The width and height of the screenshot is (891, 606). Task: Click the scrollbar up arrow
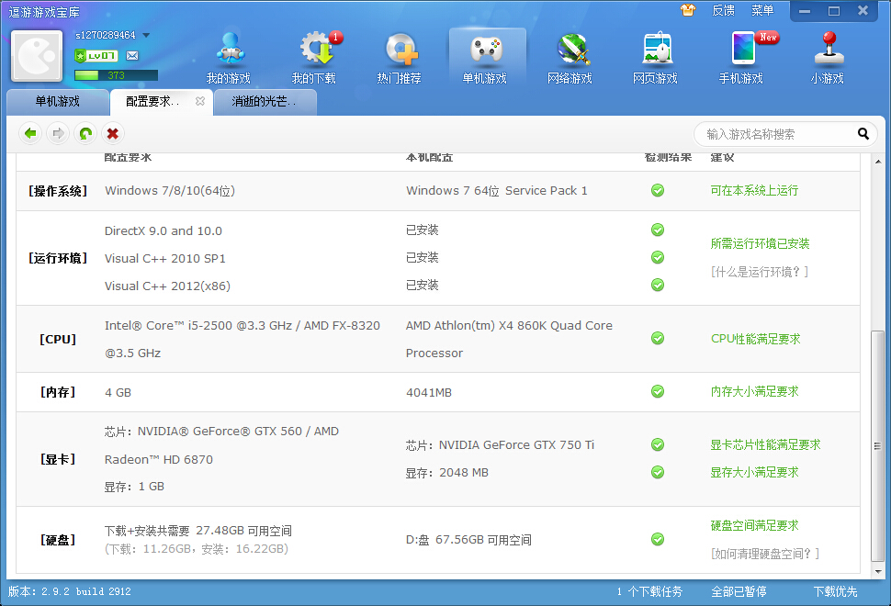(x=878, y=162)
